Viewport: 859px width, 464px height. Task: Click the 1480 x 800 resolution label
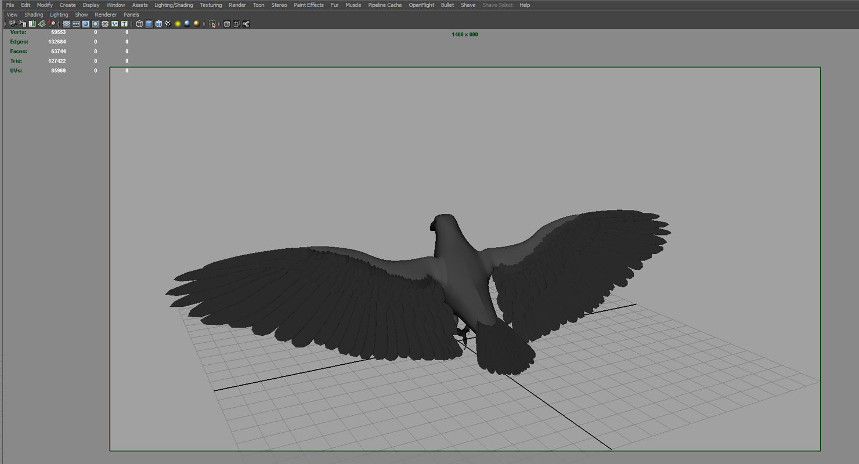pos(465,35)
